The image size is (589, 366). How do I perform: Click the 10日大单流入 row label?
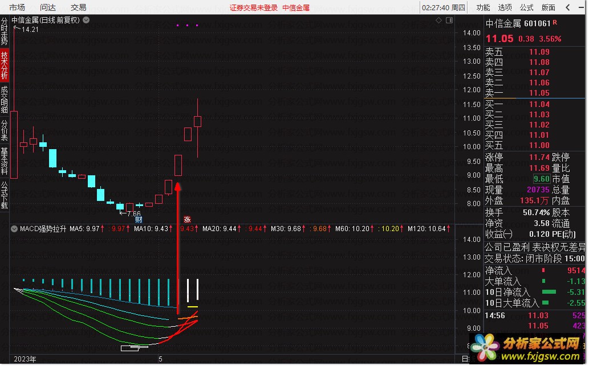click(x=512, y=303)
